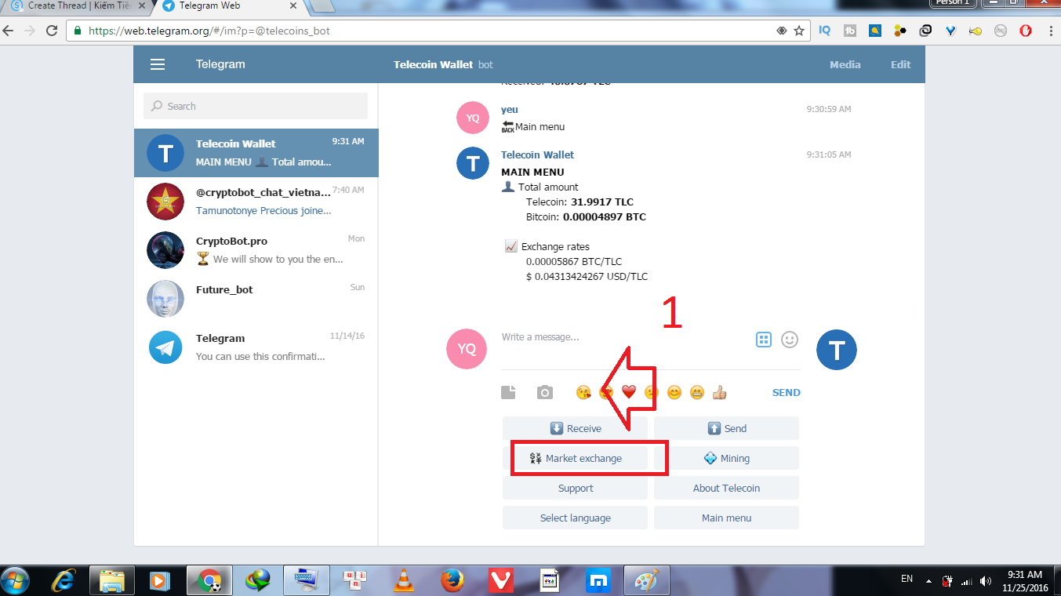
Task: Open Telecoin Wallet bot info in header
Action: click(x=444, y=65)
